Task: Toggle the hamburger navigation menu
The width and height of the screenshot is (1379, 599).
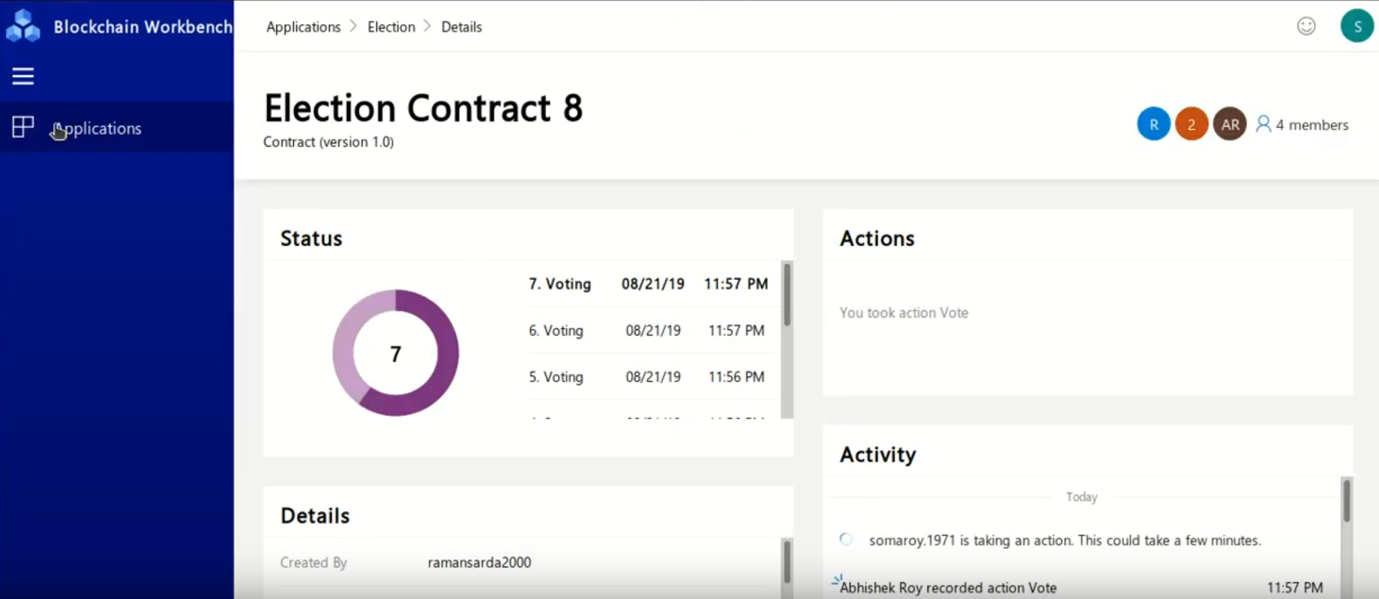Action: [x=22, y=76]
